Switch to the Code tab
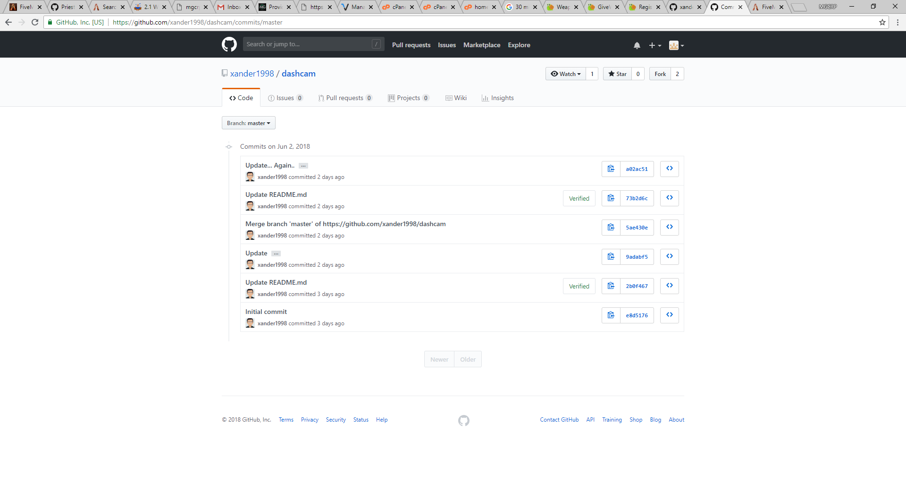 (x=241, y=98)
